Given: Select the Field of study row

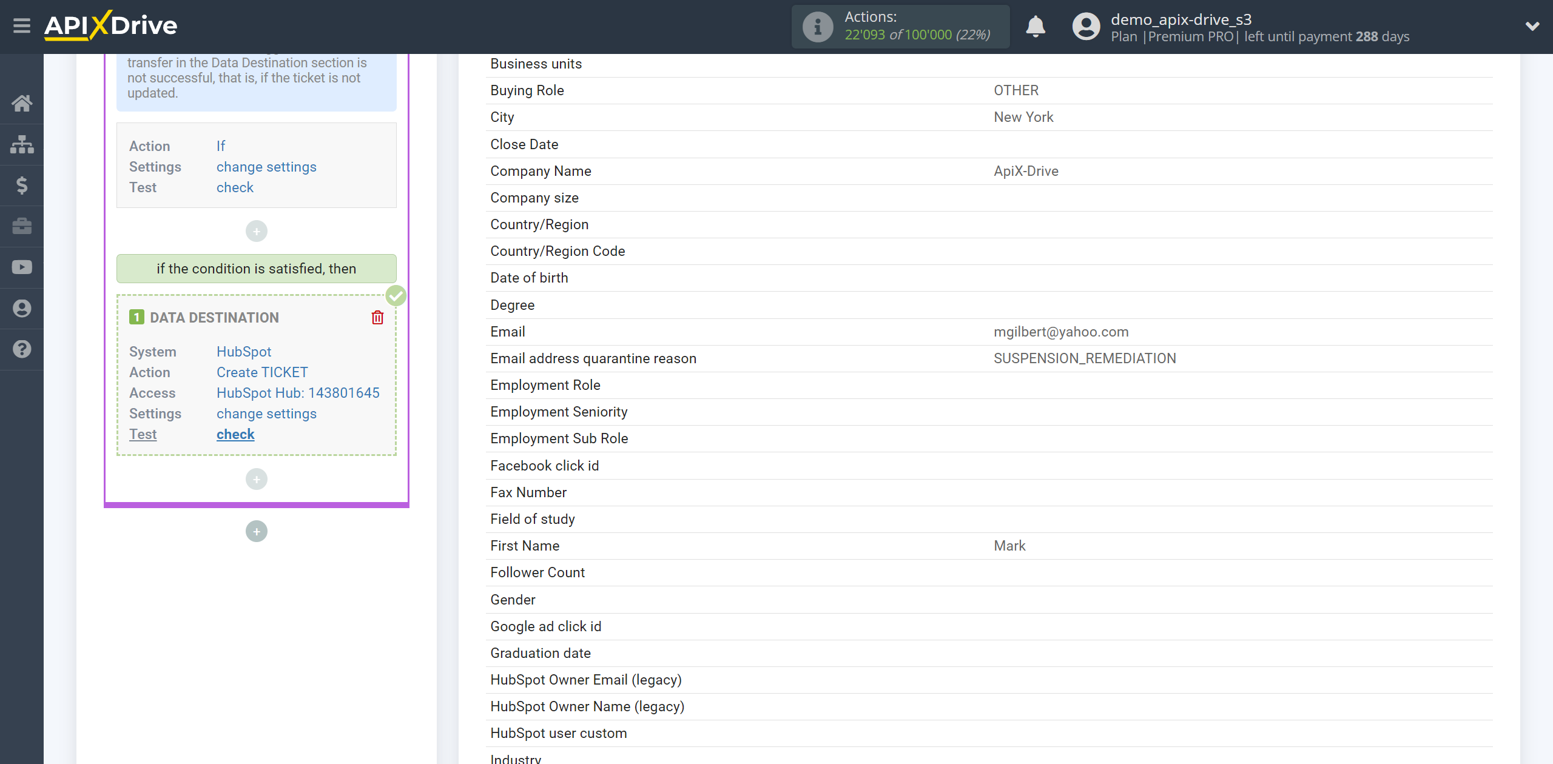Looking at the screenshot, I should pyautogui.click(x=989, y=519).
